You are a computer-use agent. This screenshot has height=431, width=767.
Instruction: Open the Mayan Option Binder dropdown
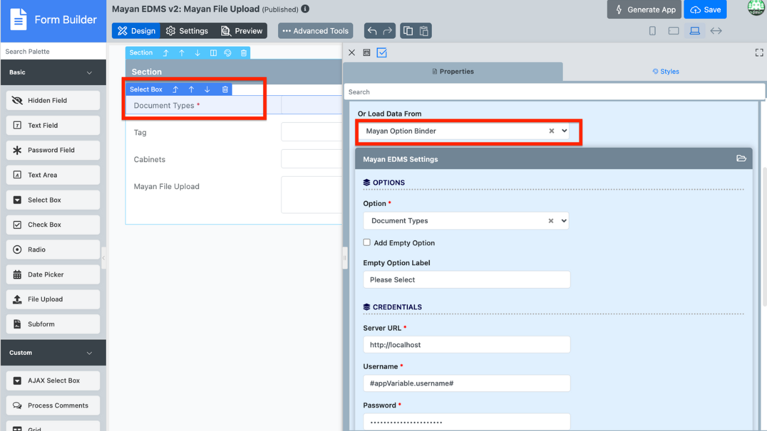(x=564, y=131)
